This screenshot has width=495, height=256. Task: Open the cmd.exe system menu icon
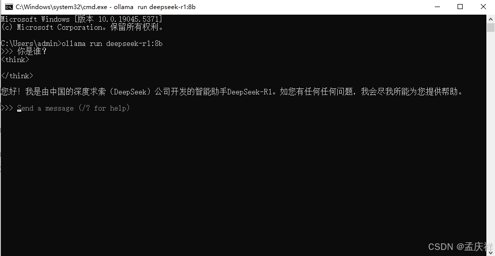coord(9,7)
